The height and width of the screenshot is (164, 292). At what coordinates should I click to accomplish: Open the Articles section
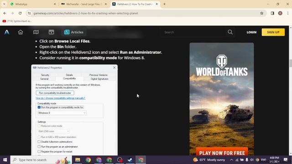(x=74, y=32)
